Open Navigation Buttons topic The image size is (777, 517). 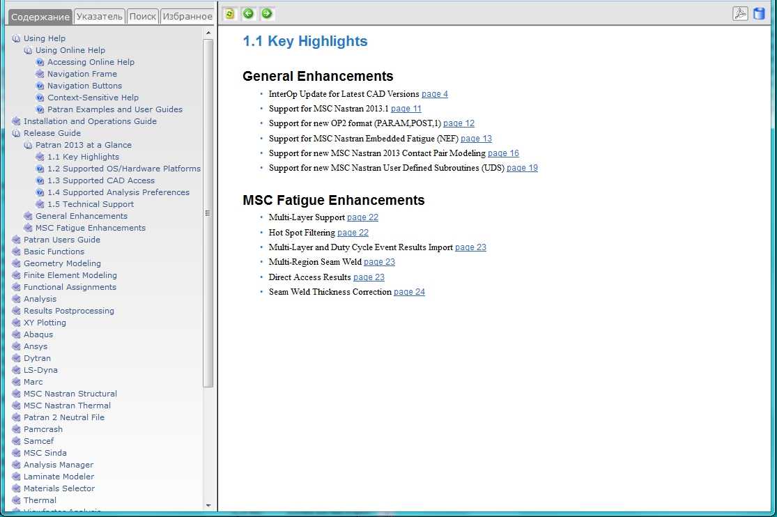point(85,86)
